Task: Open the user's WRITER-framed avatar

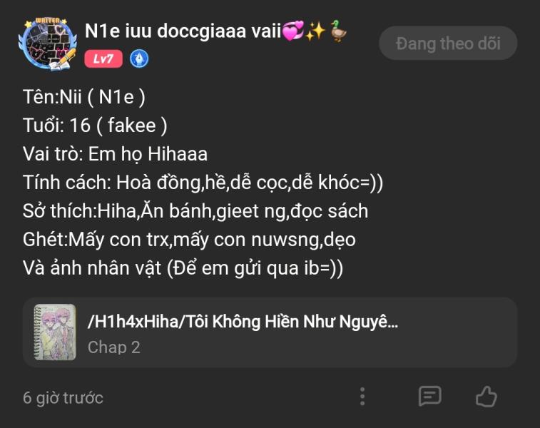Action: [48, 44]
